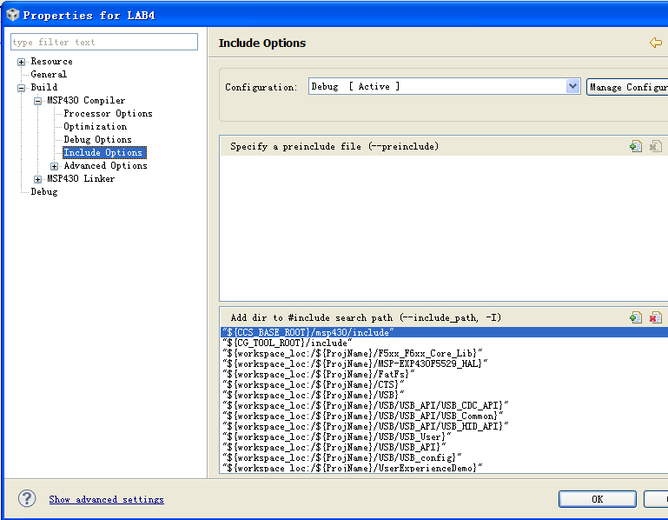The image size is (668, 520).
Task: Click Manage Configurations button
Action: tap(627, 87)
